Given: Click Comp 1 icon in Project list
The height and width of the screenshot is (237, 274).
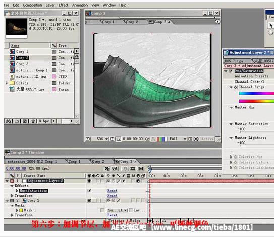Looking at the screenshot, I should [x=12, y=52].
